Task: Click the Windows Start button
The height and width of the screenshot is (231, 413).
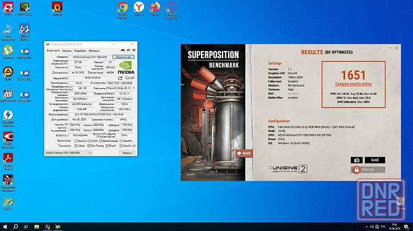Action: click(5, 227)
